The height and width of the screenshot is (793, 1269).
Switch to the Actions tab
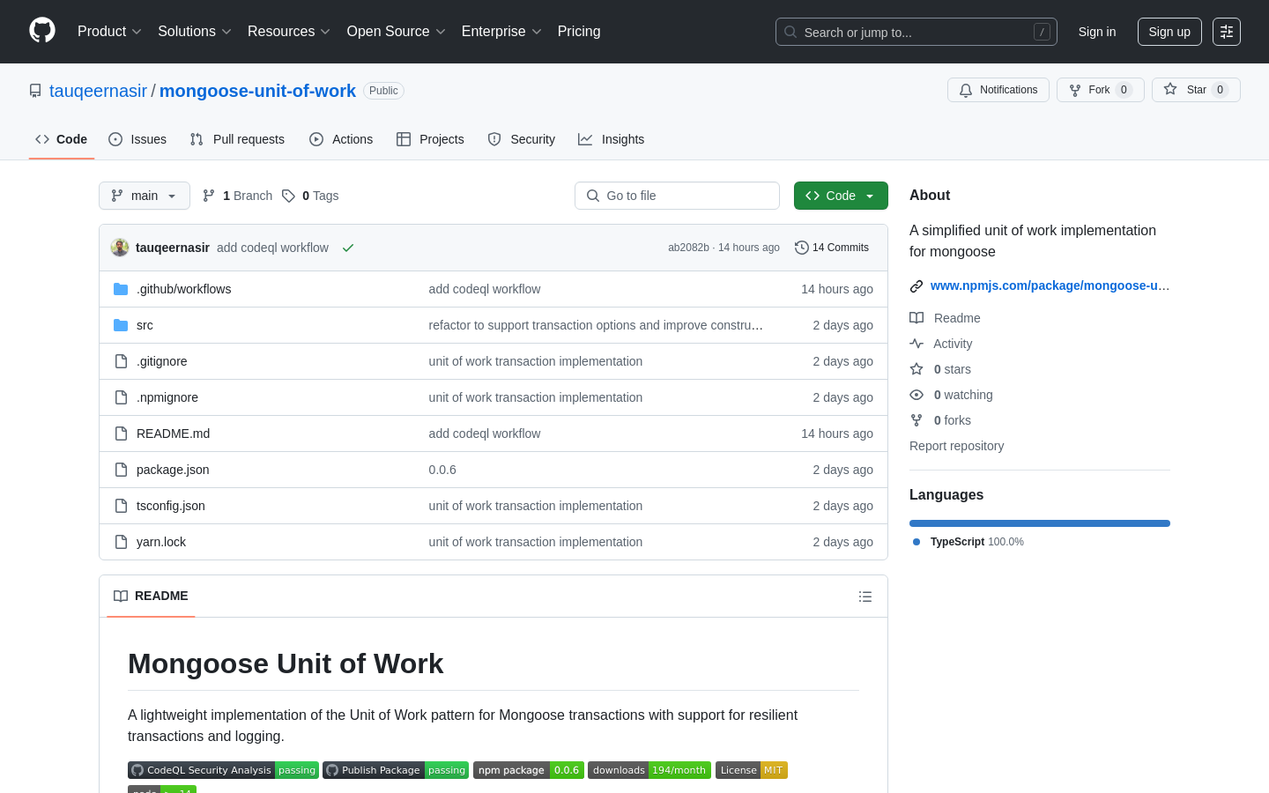(341, 139)
